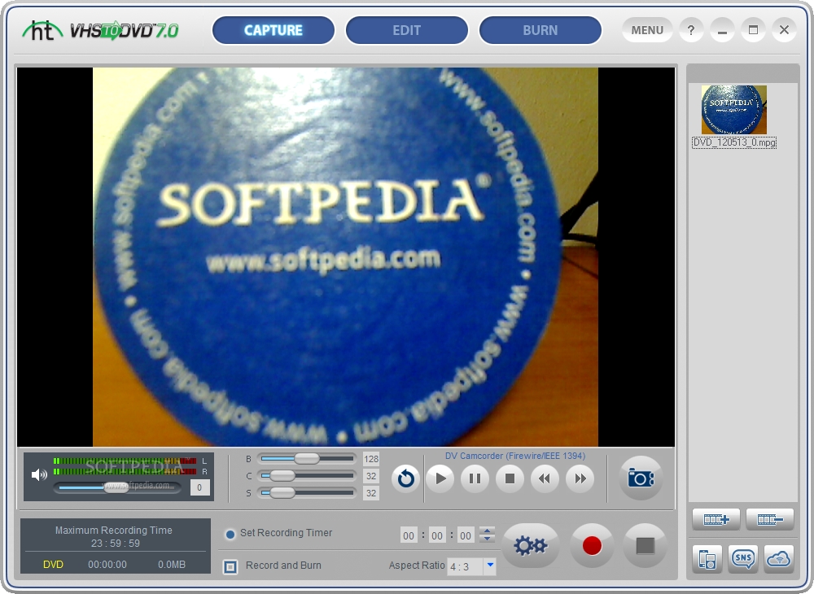Reset picture settings with the circular arrow icon
814x594 pixels.
coord(405,478)
